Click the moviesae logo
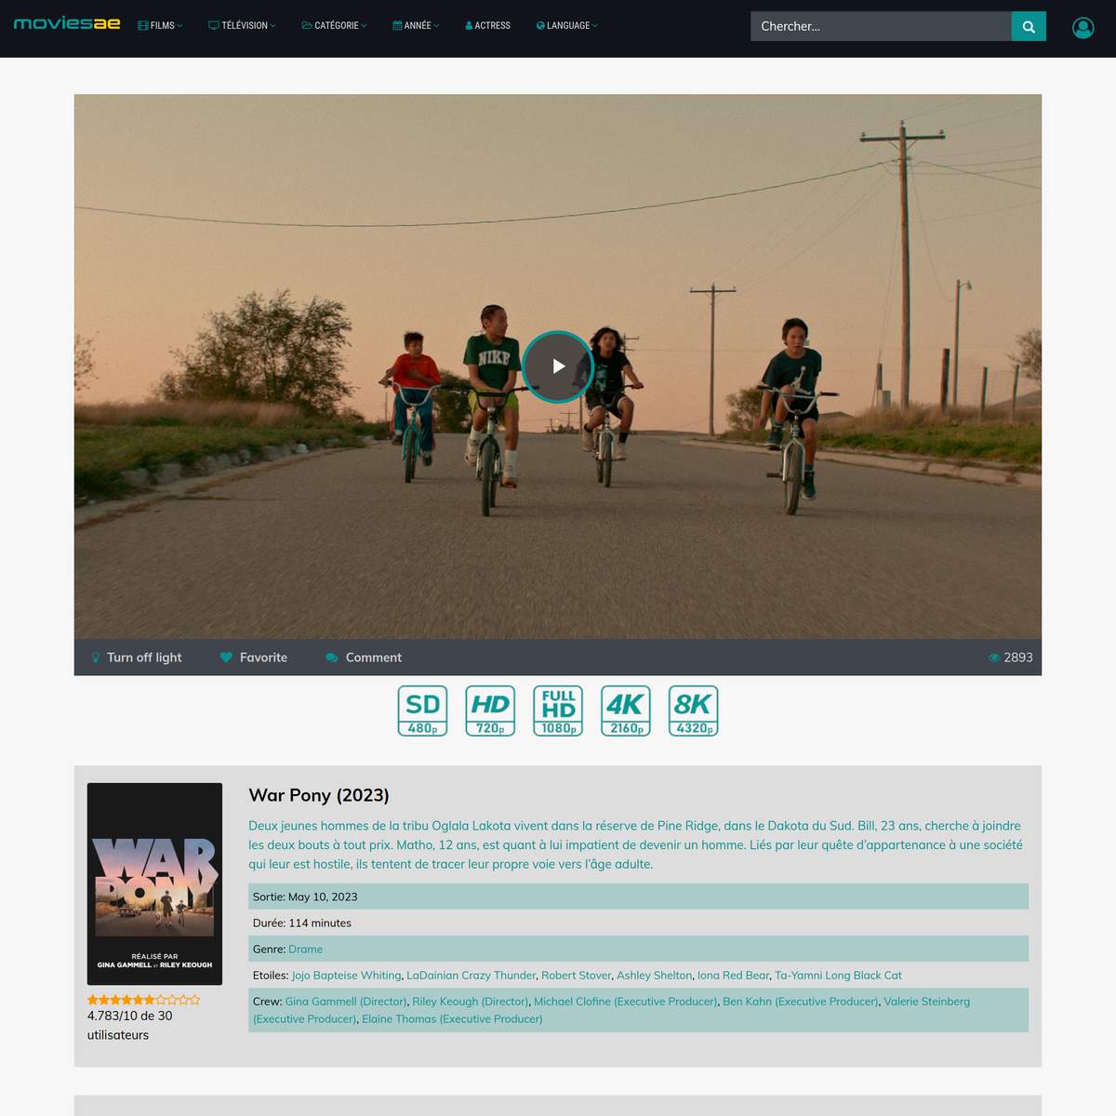Screen dimensions: 1116x1116 pos(67,23)
